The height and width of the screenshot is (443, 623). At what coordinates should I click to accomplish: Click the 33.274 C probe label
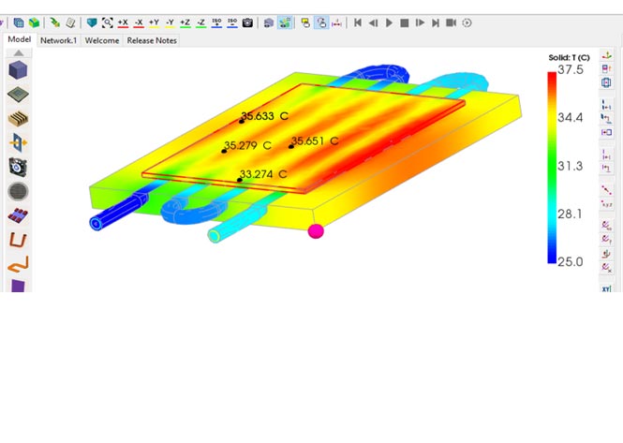click(263, 174)
